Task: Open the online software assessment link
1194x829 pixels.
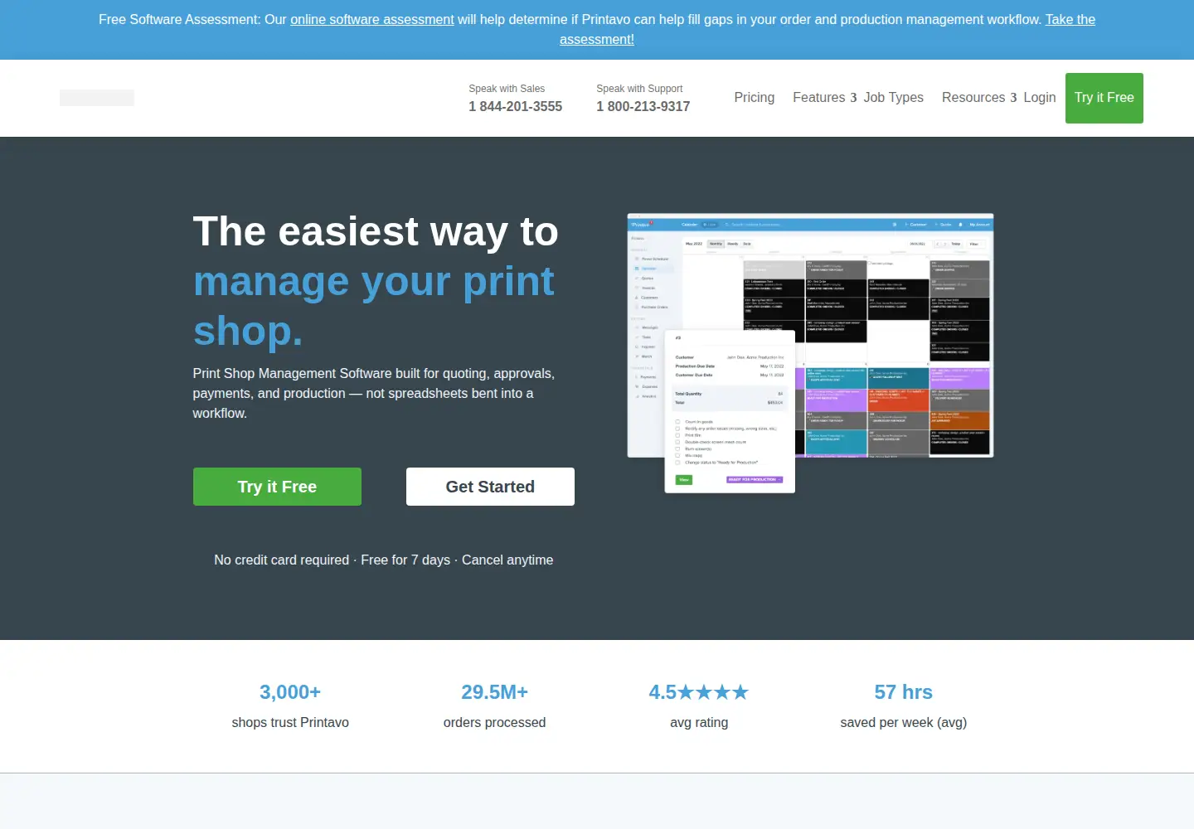Action: click(371, 19)
